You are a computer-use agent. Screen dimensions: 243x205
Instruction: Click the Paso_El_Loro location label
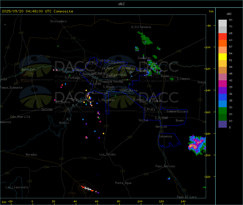pyautogui.click(x=187, y=197)
